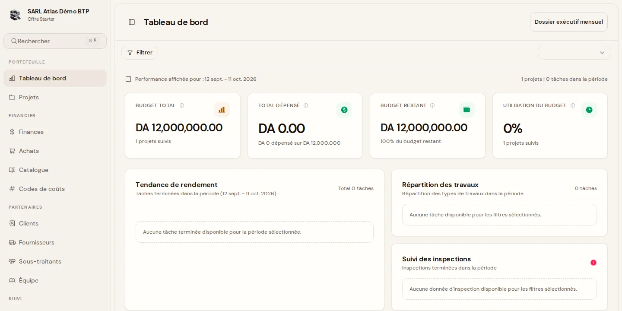
Task: Go to Équipe in the sidebar
Action: tap(55, 280)
